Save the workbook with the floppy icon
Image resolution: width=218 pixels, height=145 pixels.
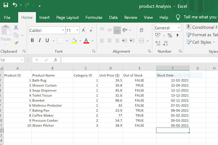6,5
